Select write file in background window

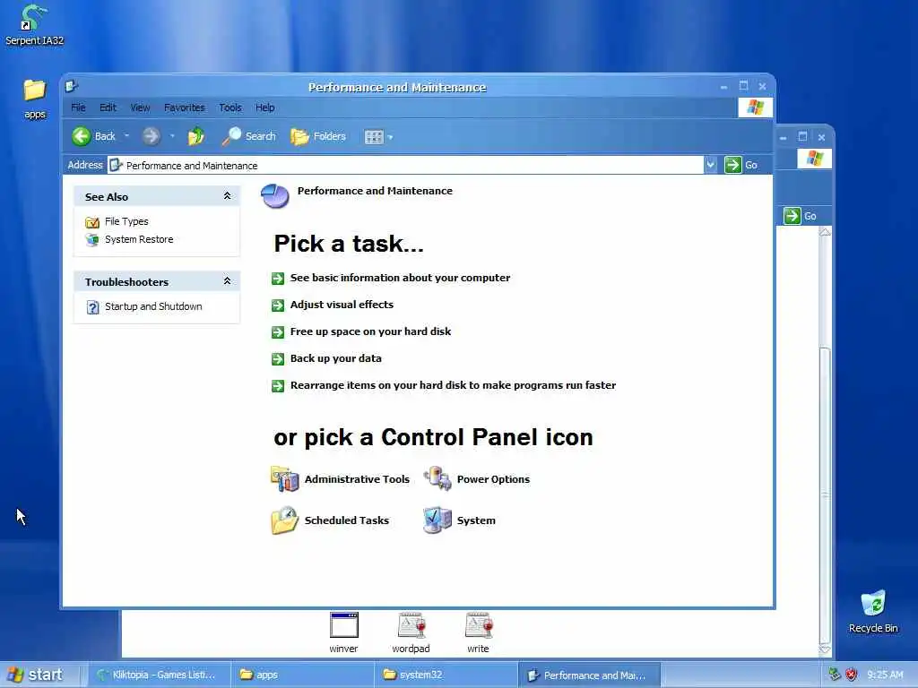point(479,632)
